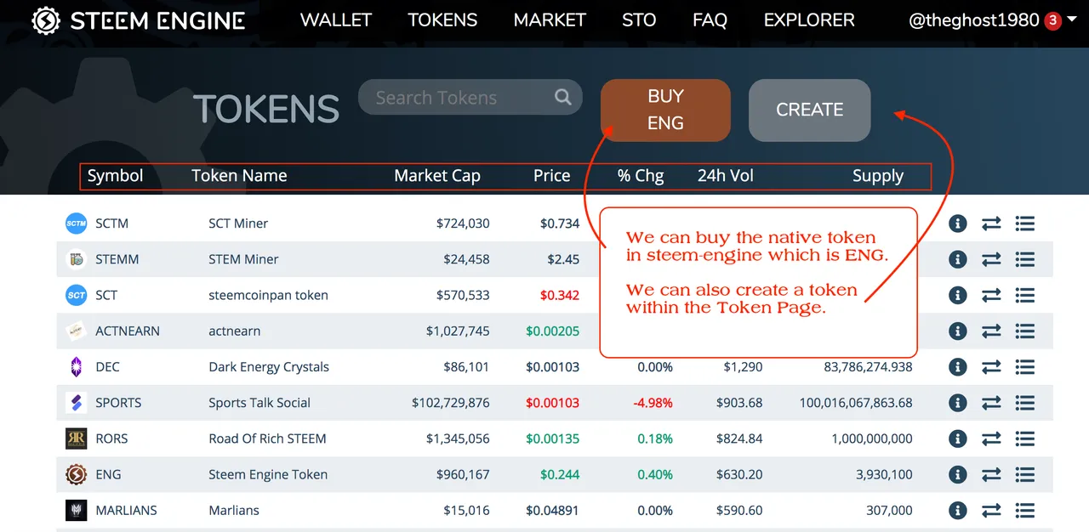Open the @theghost1980 account menu
This screenshot has width=1089, height=532.
[x=973, y=20]
